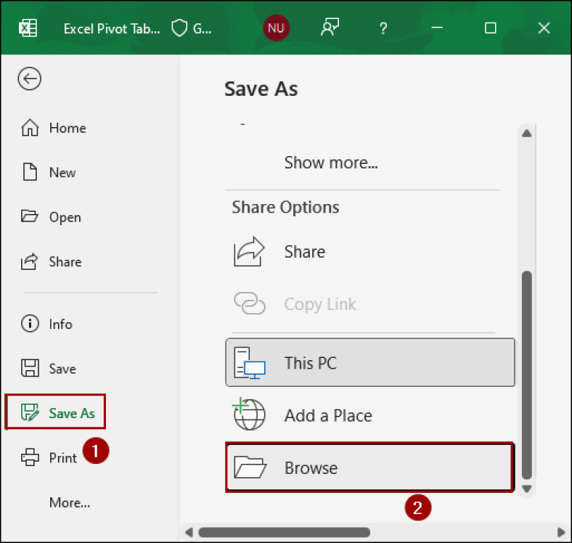Screen dimensions: 572x543
Task: Click the Copy Link chain icon
Action: point(250,303)
